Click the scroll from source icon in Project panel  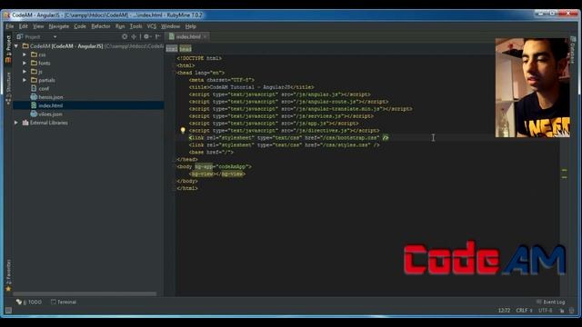(x=125, y=36)
